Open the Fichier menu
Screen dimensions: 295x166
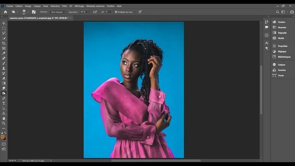point(10,6)
